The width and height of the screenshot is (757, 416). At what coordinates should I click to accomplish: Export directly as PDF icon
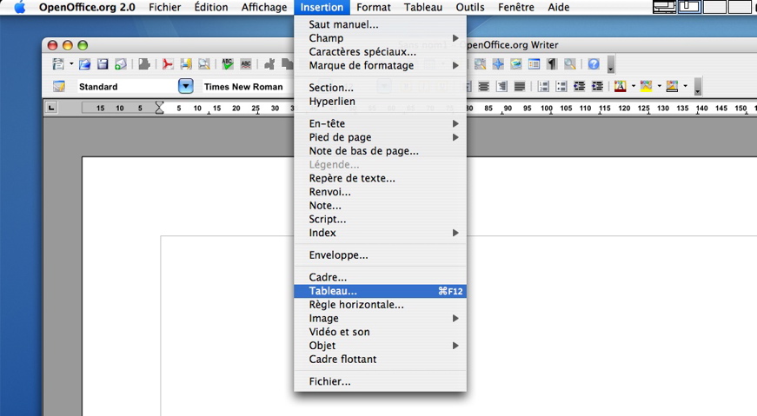pyautogui.click(x=168, y=63)
